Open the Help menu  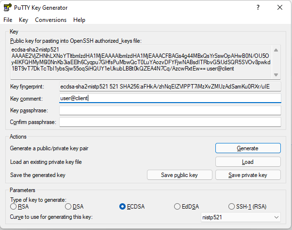[x=79, y=20]
